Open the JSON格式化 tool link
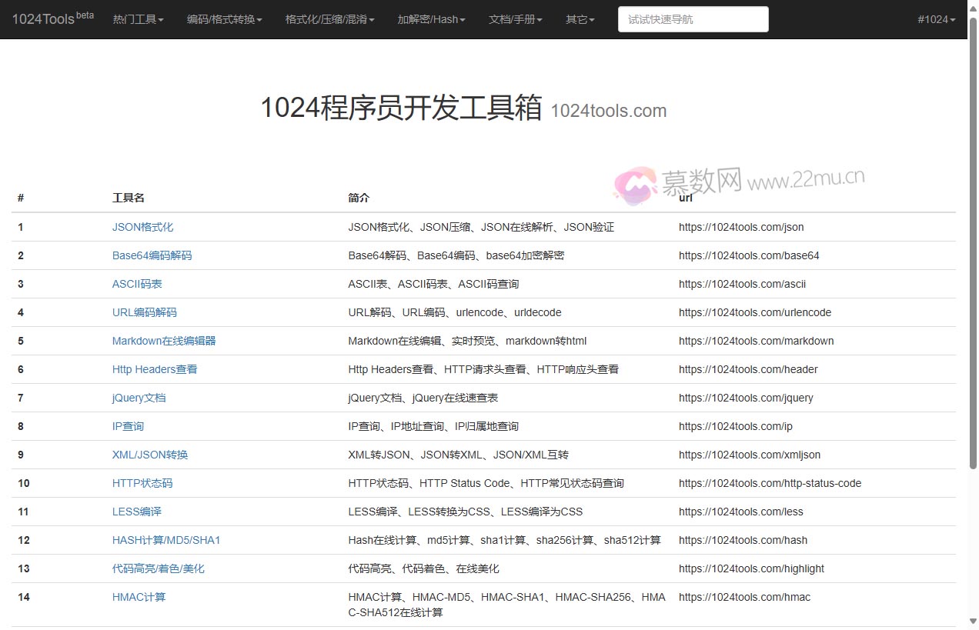This screenshot has width=979, height=630. pos(142,227)
